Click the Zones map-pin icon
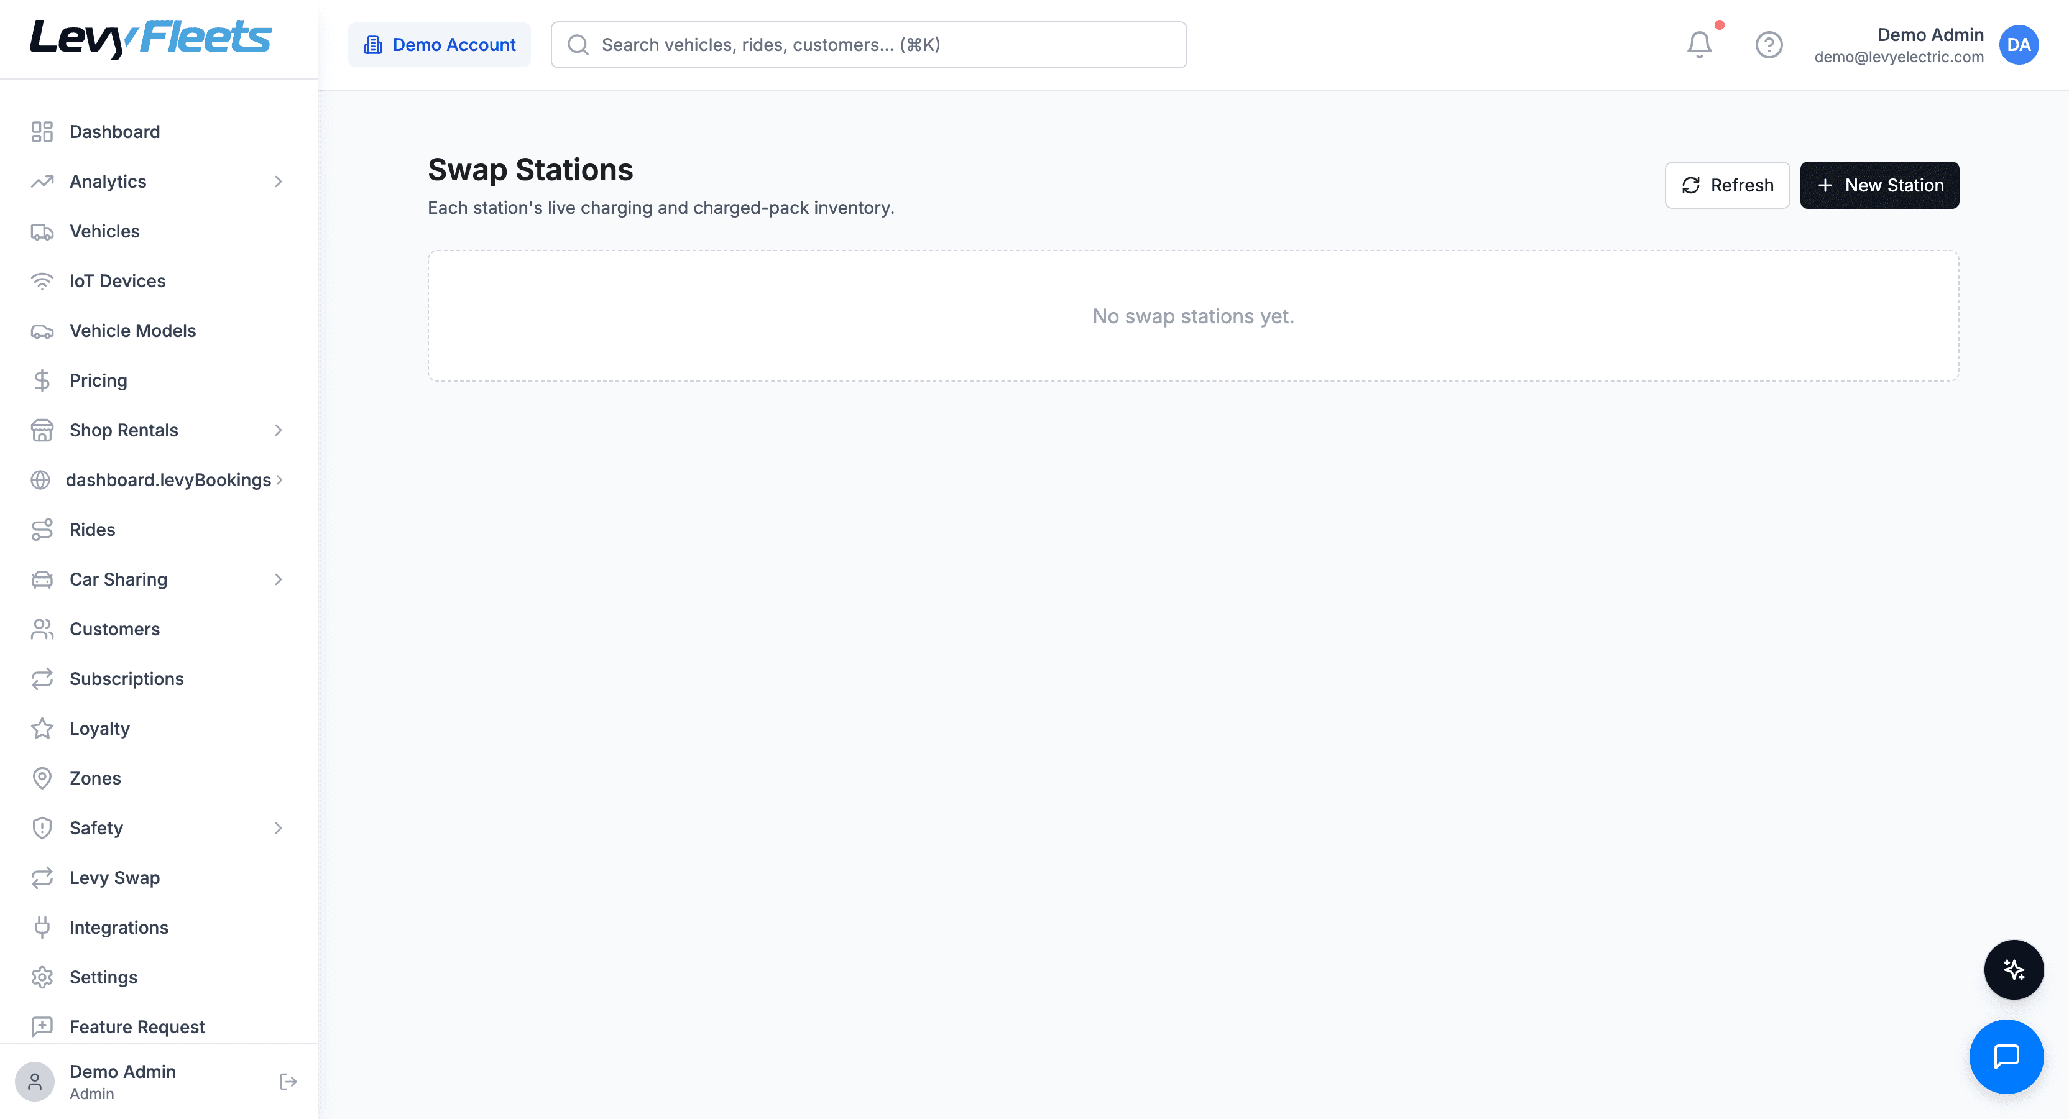 click(x=42, y=779)
